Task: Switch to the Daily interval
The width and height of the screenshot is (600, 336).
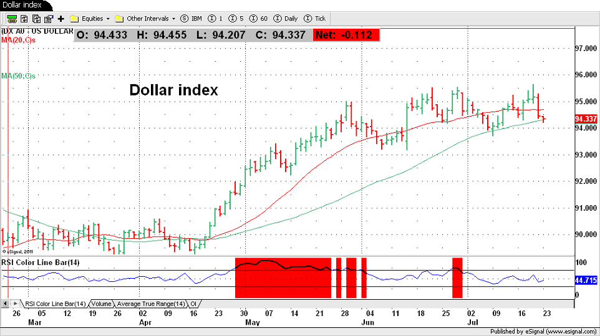Action: click(x=286, y=18)
